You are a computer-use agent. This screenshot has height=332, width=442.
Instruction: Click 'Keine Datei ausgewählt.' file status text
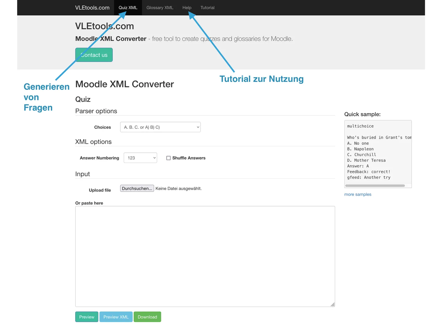(179, 188)
